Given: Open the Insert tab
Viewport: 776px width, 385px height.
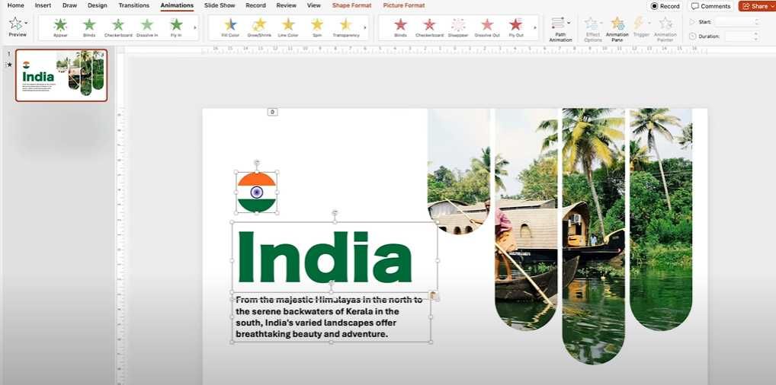Looking at the screenshot, I should pos(43,5).
